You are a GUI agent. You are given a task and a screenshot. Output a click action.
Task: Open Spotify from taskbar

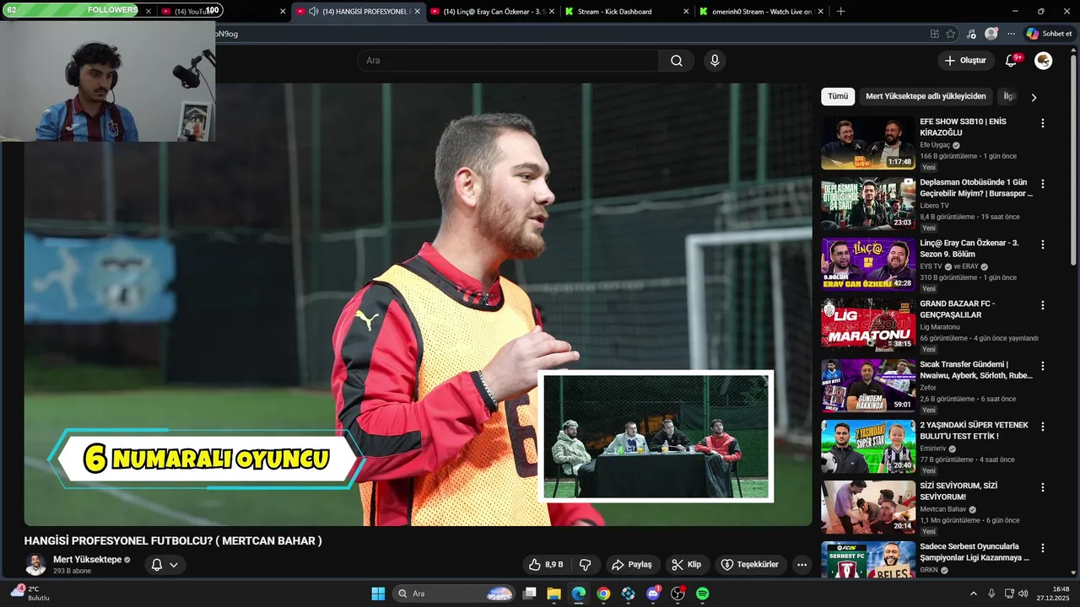[702, 594]
